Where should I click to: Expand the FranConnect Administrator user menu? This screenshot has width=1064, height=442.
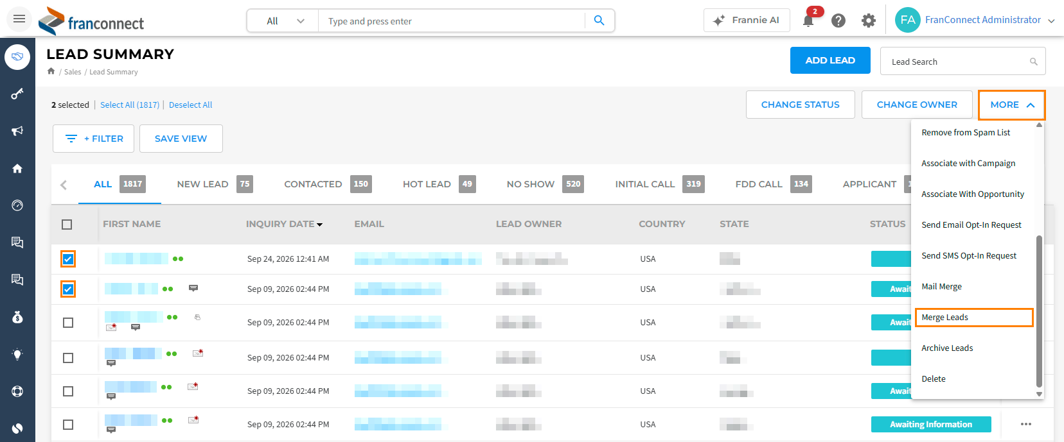[989, 20]
